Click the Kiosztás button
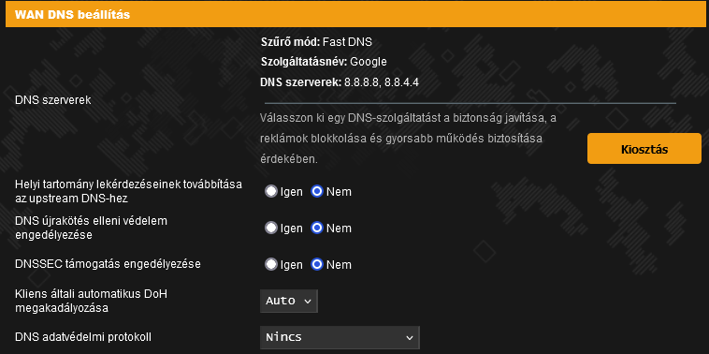709x354 pixels. coord(644,149)
